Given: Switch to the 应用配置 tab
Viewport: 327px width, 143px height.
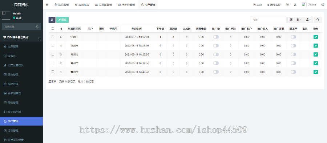Looking at the screenshot, I should (x=82, y=5).
